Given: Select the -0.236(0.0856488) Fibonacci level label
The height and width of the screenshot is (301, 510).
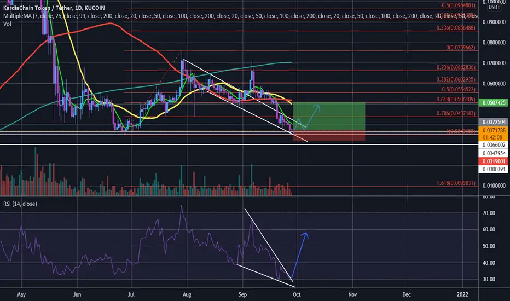Looking at the screenshot, I should coord(455,28).
